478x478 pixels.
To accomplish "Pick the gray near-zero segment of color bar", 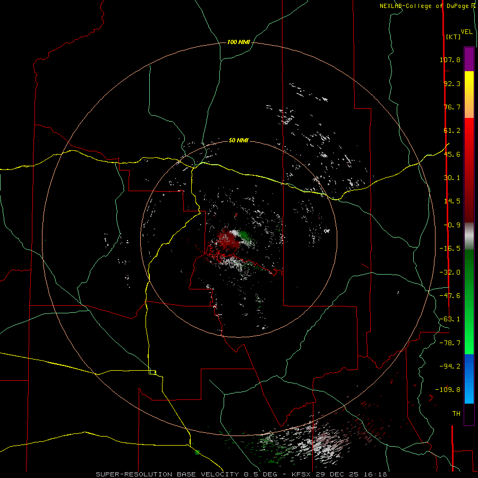I will pyautogui.click(x=469, y=236).
